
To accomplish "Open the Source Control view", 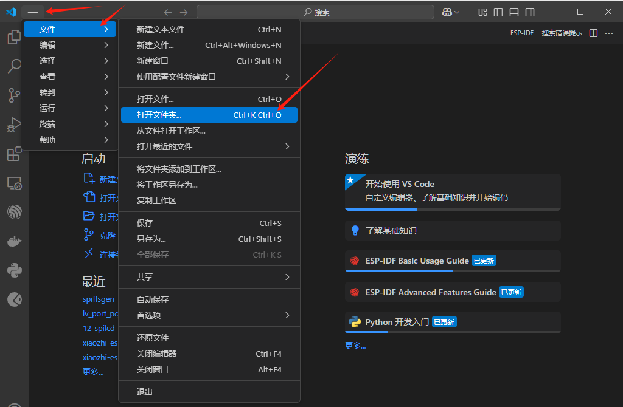I will tap(13, 95).
